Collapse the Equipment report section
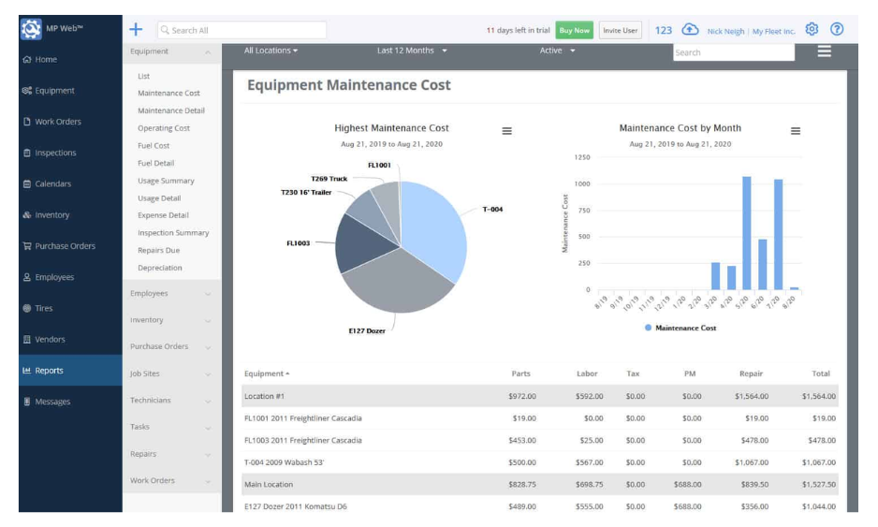Screen dimensions: 878x527 (171, 51)
